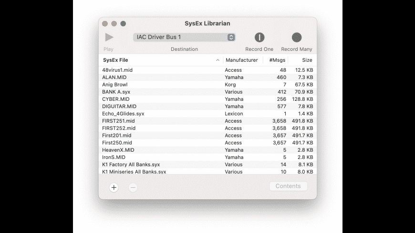415x233 pixels.
Task: Remove a file with the minus button
Action: pos(133,188)
